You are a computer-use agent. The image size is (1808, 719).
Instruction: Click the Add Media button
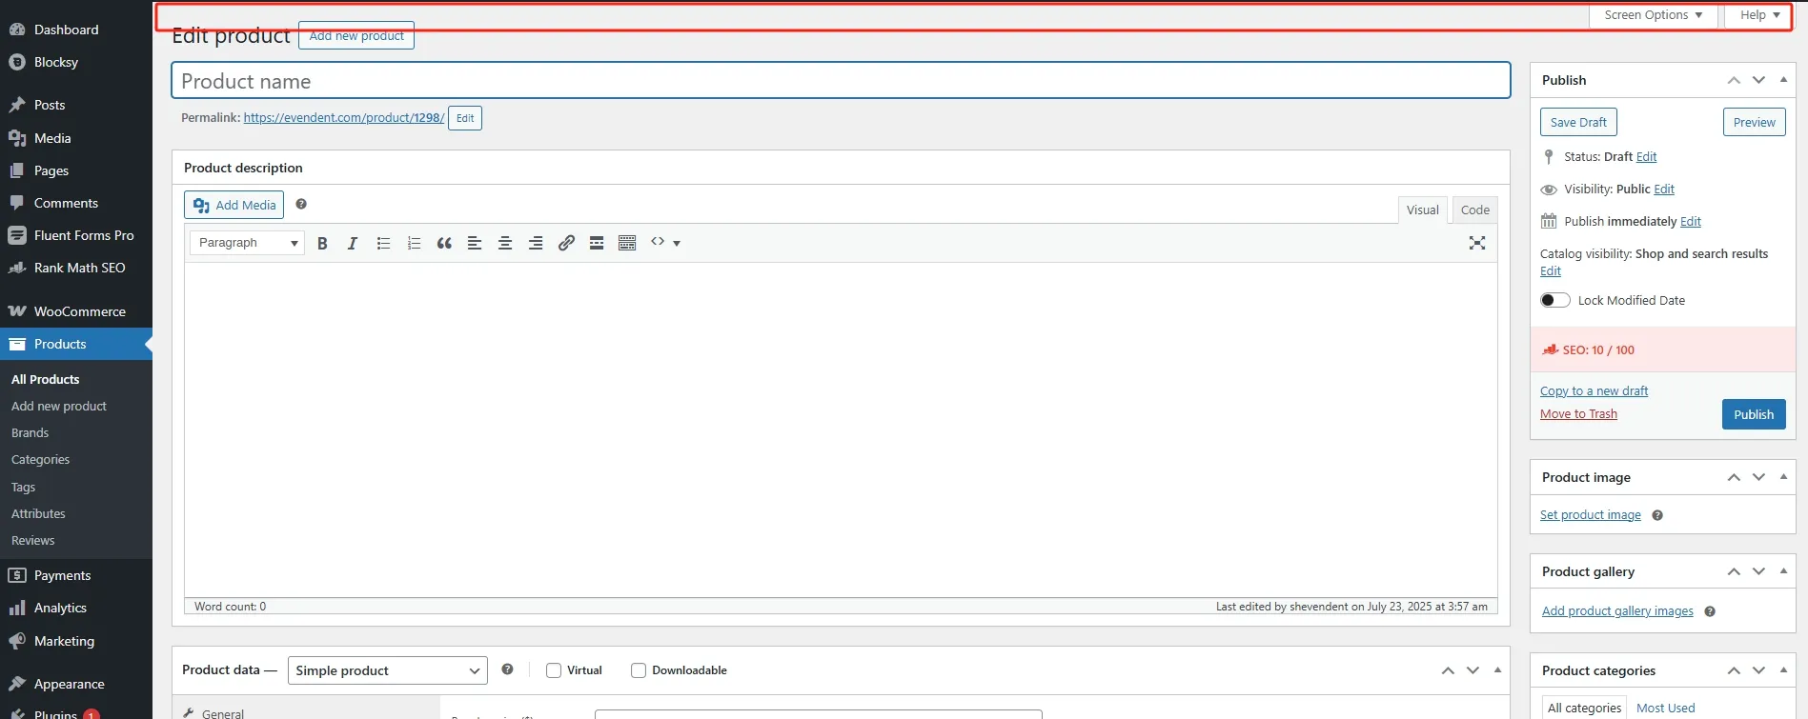(x=234, y=205)
